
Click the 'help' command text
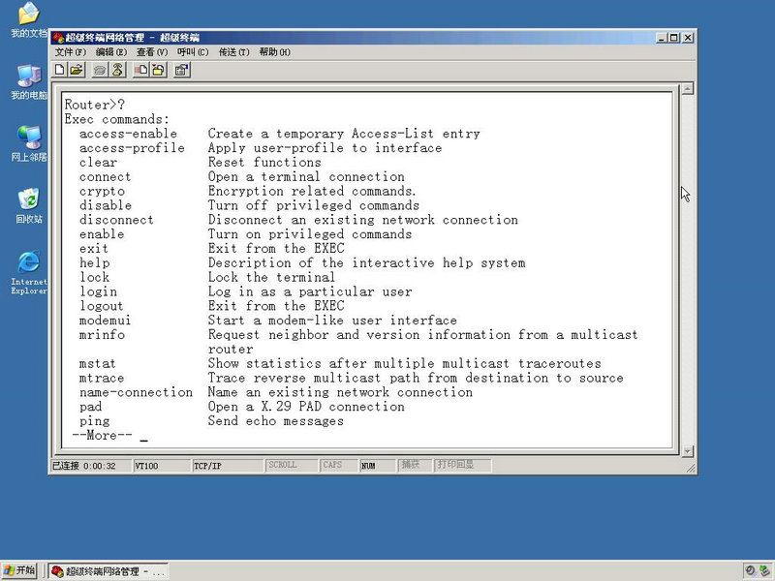[x=94, y=262]
